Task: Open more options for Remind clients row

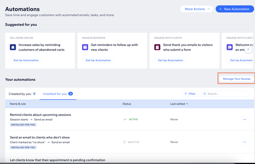Action: tap(244, 119)
